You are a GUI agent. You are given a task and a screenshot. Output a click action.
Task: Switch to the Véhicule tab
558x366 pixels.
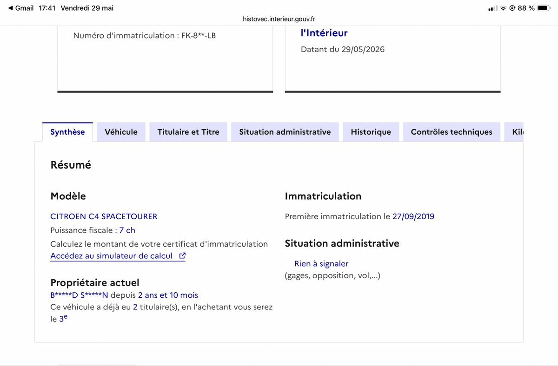121,132
